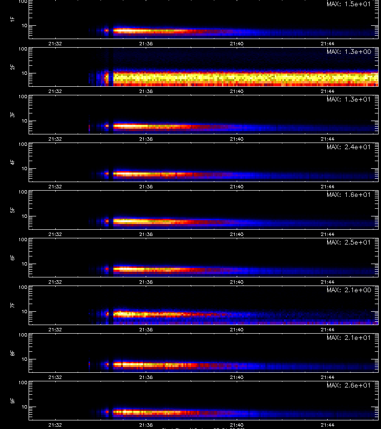Click the 21:36 tick label under panel 7F
This screenshot has height=429, width=381.
(x=146, y=330)
